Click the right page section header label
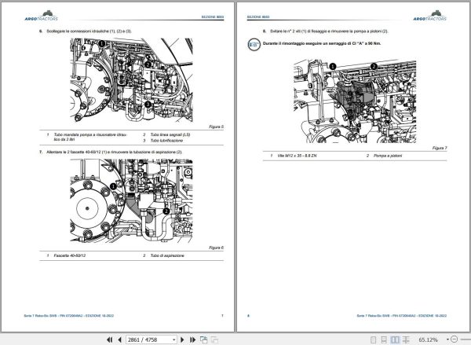This screenshot has height=345, width=471. coord(258,17)
